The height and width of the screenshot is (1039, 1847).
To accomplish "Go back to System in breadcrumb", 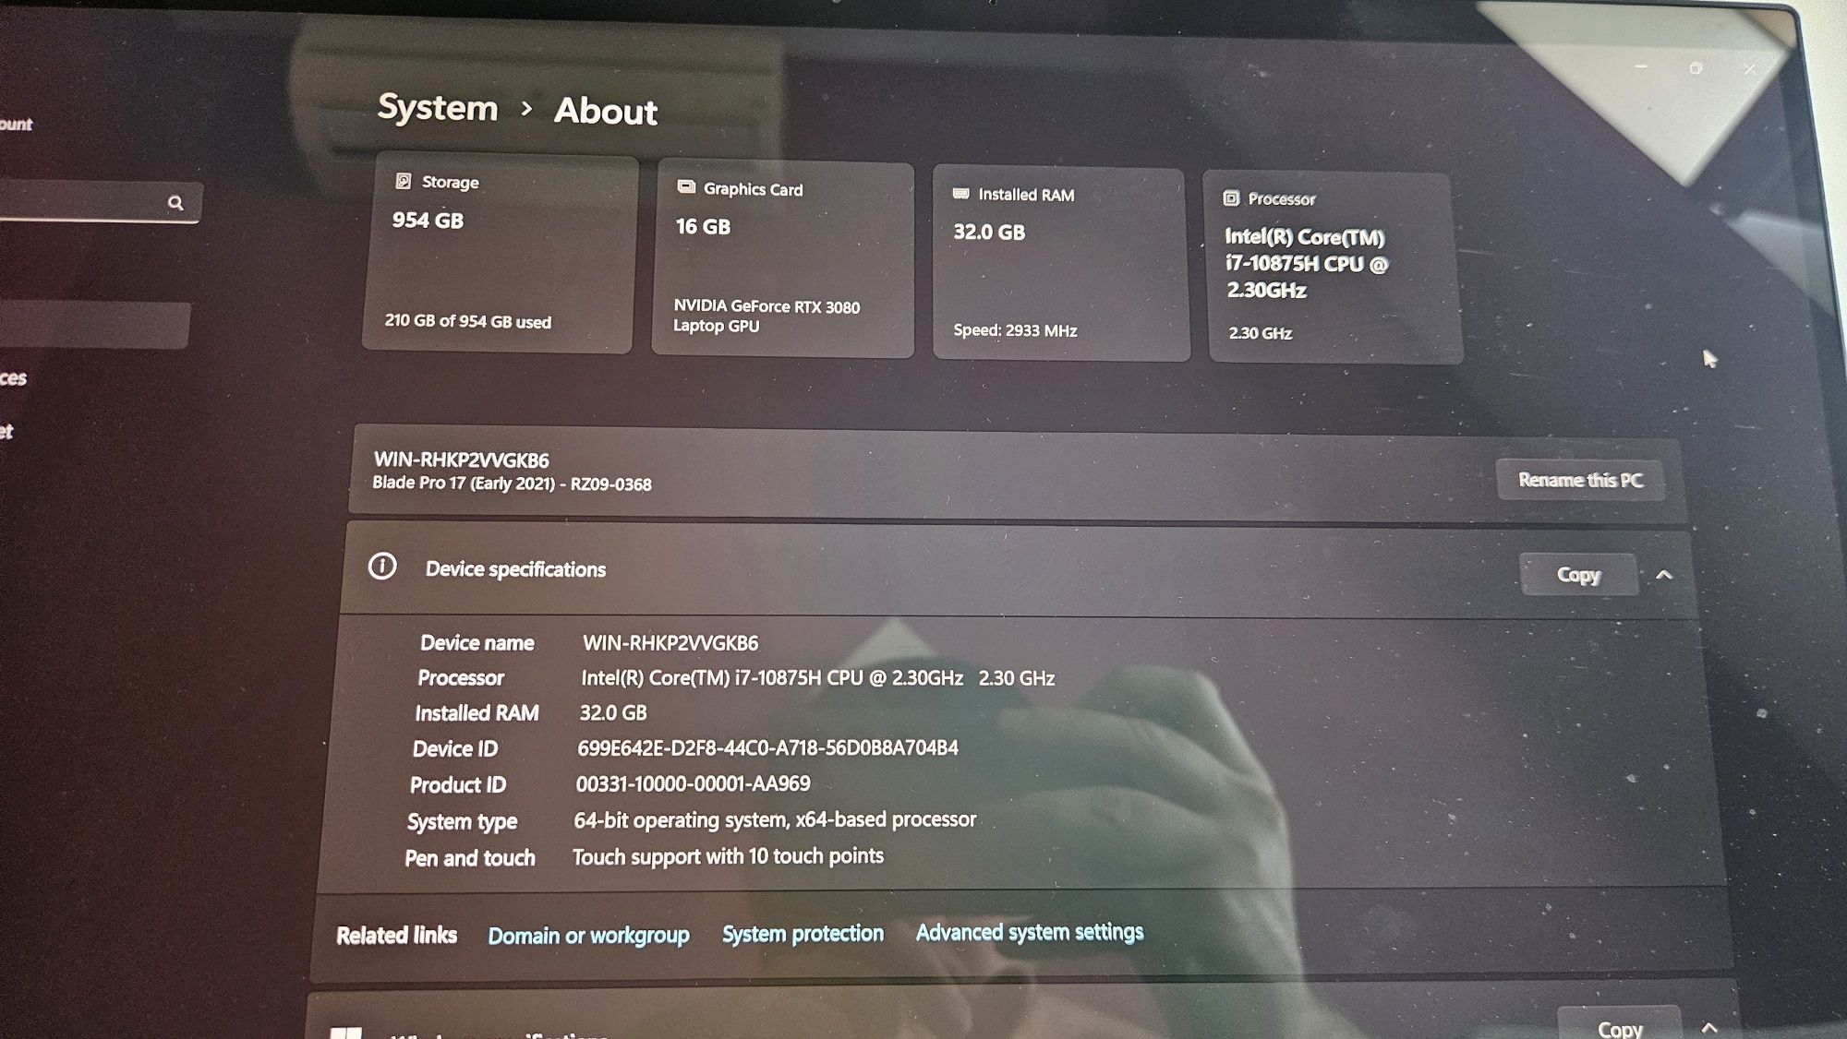I will pos(438,107).
